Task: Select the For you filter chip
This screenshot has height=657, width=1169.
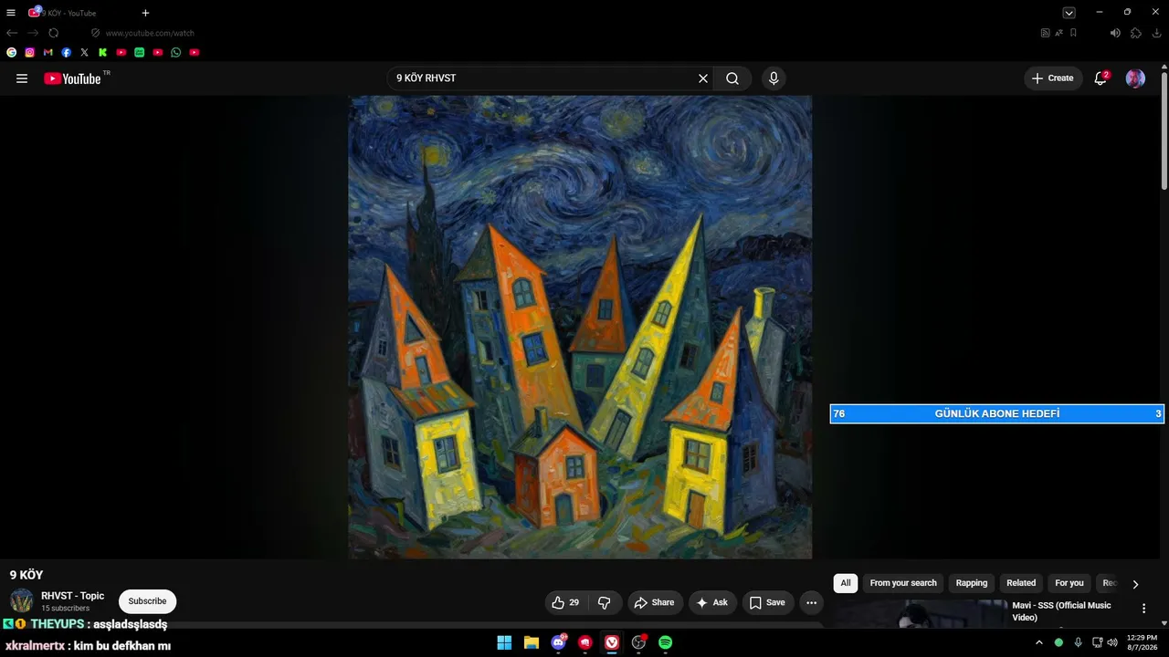Action: [1069, 583]
